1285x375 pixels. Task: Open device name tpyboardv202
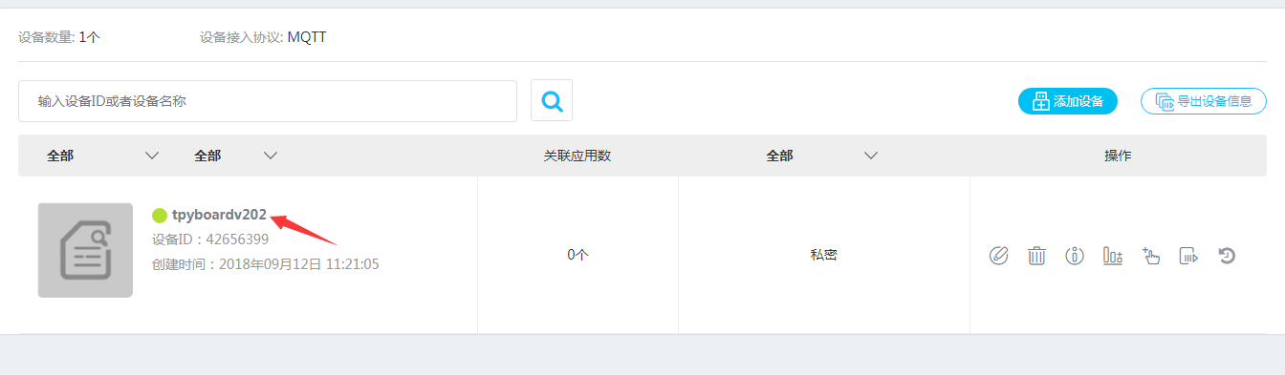[x=219, y=215]
